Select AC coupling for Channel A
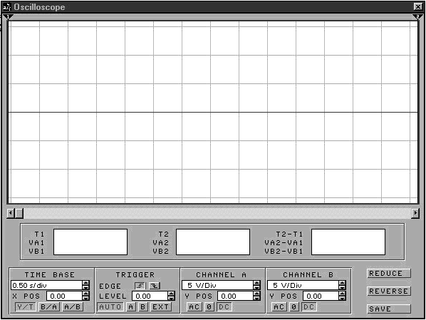Screen dimensions: 426x320 tap(194, 307)
